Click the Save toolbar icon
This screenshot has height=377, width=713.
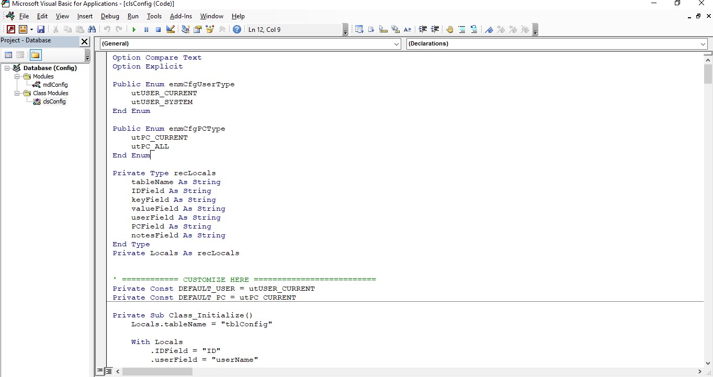click(x=41, y=29)
